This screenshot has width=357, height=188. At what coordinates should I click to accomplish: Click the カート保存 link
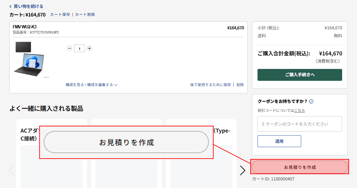[x=60, y=15]
